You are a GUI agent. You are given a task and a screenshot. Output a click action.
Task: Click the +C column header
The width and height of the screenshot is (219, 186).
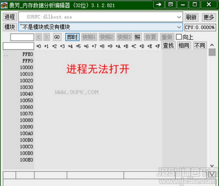click(134, 46)
